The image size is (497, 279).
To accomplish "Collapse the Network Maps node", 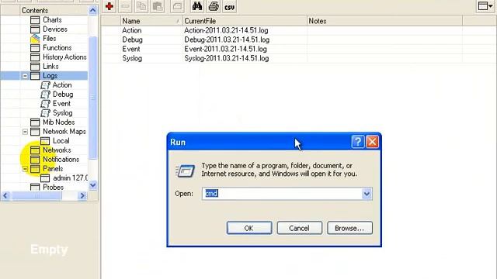I will 25,132.
